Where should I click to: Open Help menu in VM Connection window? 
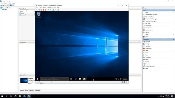coord(58,8)
